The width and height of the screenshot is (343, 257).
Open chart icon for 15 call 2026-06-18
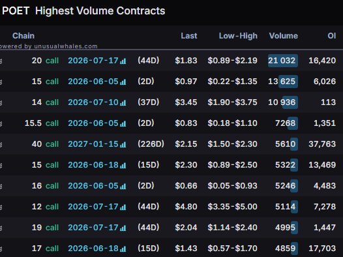pyautogui.click(x=123, y=166)
